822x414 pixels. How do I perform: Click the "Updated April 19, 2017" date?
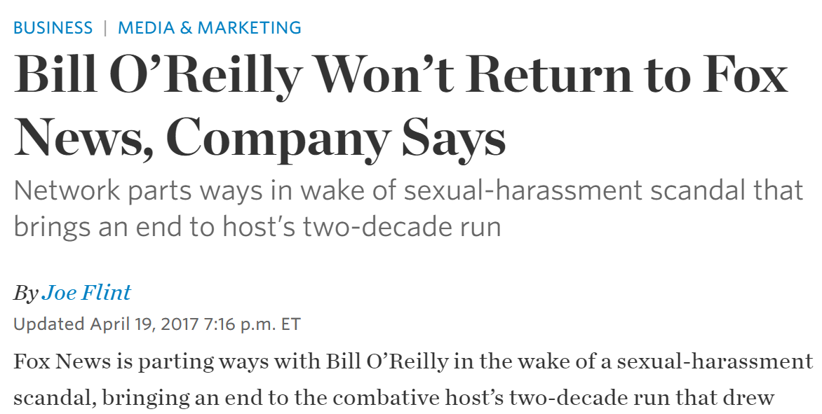pos(107,324)
